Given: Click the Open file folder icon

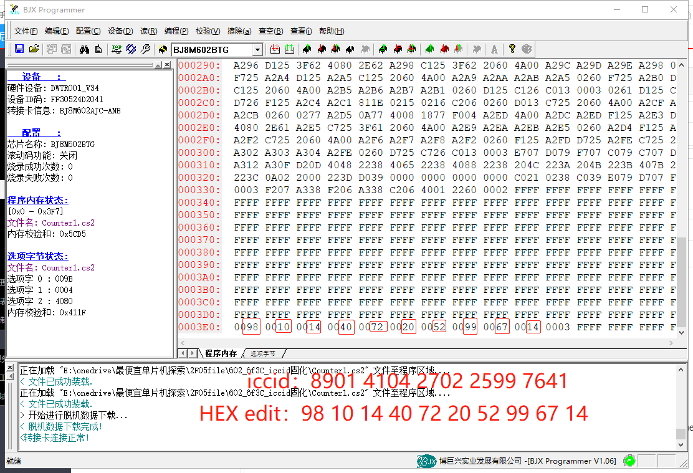Looking at the screenshot, I should pyautogui.click(x=34, y=49).
